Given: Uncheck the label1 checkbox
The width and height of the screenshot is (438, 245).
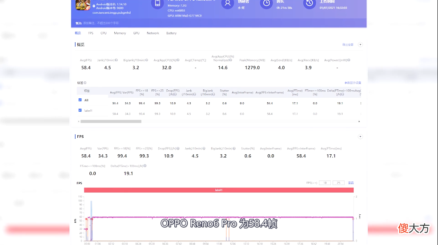Looking at the screenshot, I should coord(80,110).
